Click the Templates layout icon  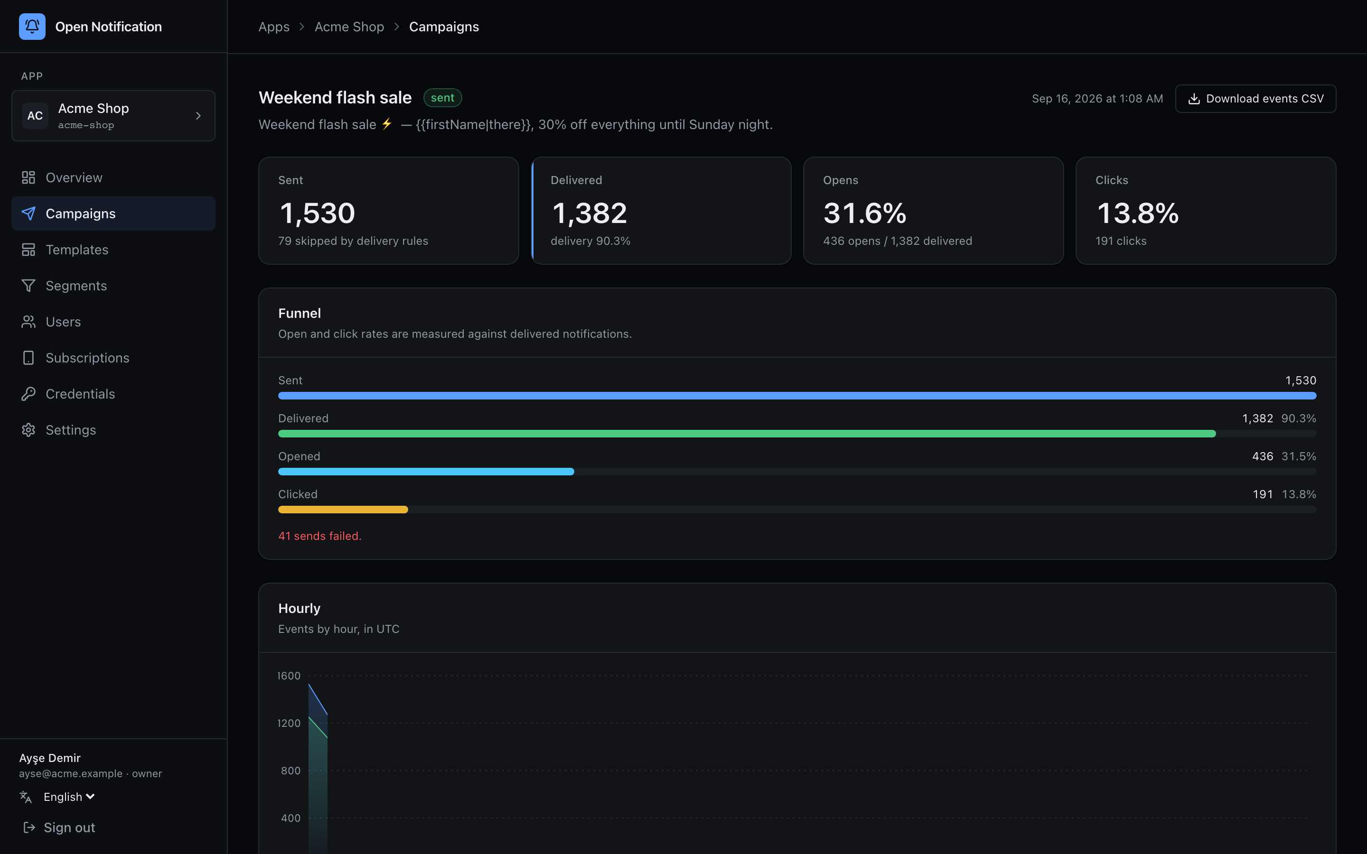(28, 250)
